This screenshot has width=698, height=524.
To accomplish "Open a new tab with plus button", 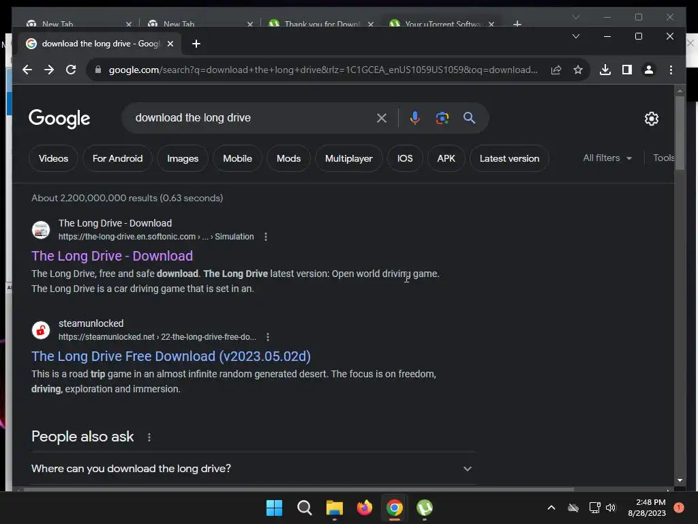I will (196, 44).
